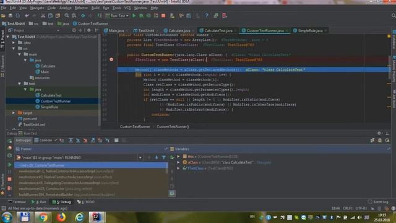Toggle the breakpoint on line 18
Screen dimensions: 396x223
coord(111,59)
